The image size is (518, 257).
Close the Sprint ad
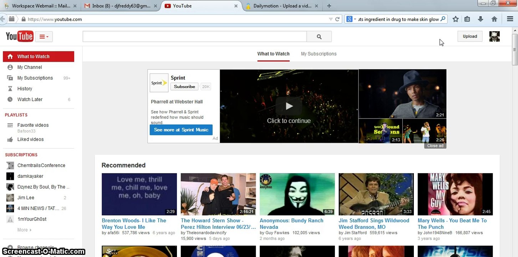coord(435,146)
